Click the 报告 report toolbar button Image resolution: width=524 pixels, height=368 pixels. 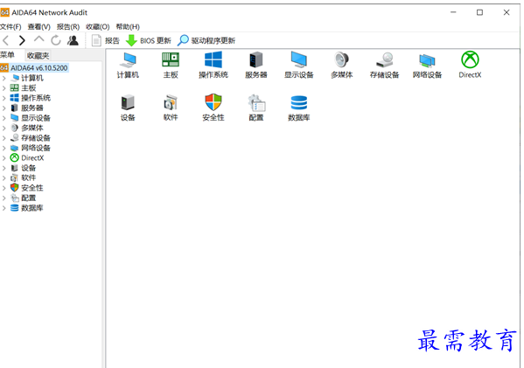pos(106,41)
